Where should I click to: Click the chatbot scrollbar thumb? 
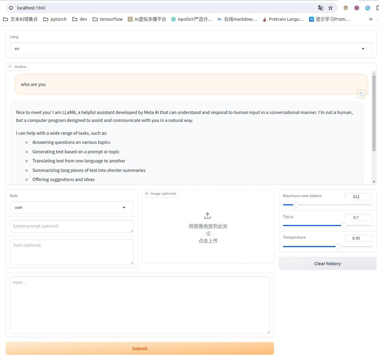374,113
